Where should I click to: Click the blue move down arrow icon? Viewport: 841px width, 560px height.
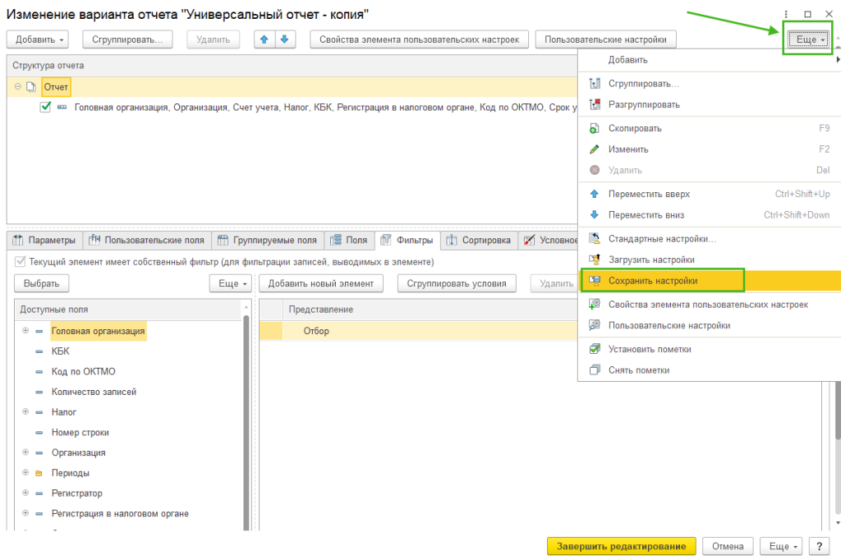coord(284,39)
